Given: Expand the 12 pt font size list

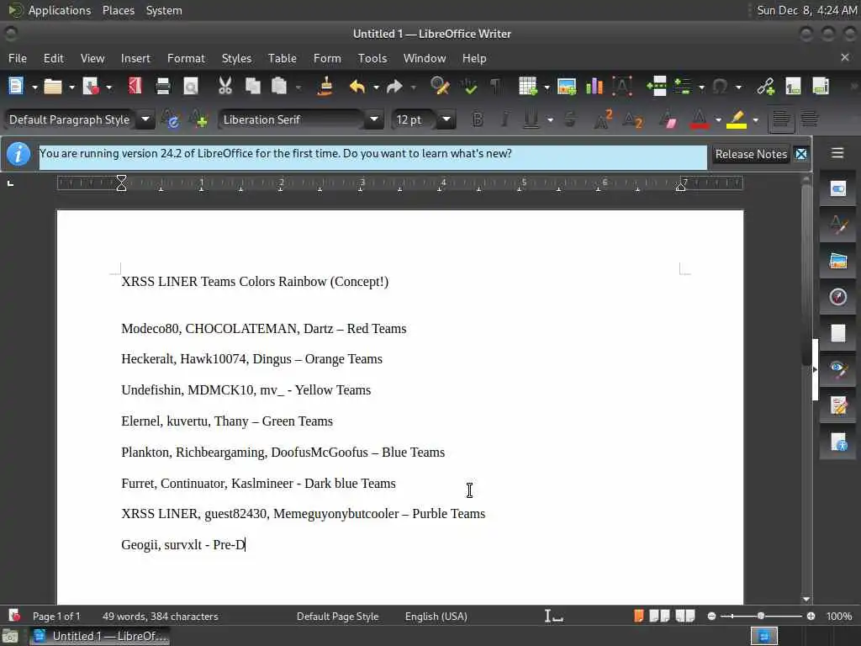Looking at the screenshot, I should pos(447,119).
